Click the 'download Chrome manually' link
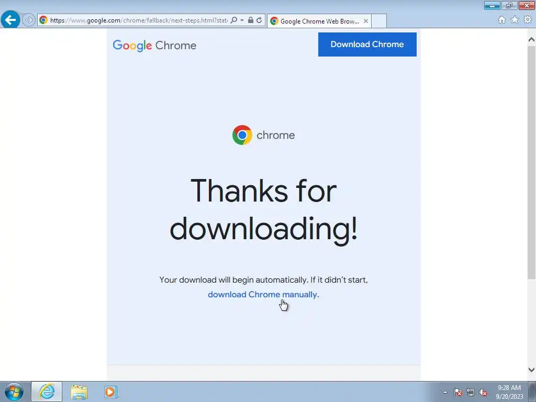536x402 pixels. 263,294
